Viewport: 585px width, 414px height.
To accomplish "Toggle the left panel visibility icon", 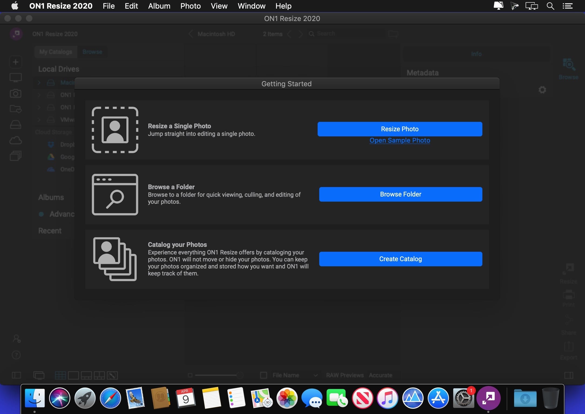I will pos(16,375).
